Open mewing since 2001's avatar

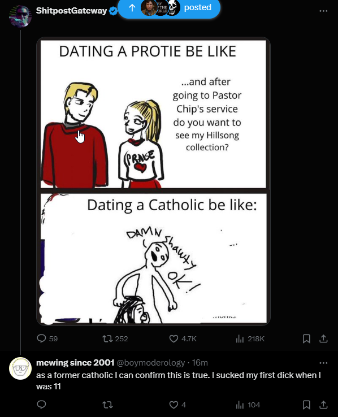pyautogui.click(x=20, y=368)
